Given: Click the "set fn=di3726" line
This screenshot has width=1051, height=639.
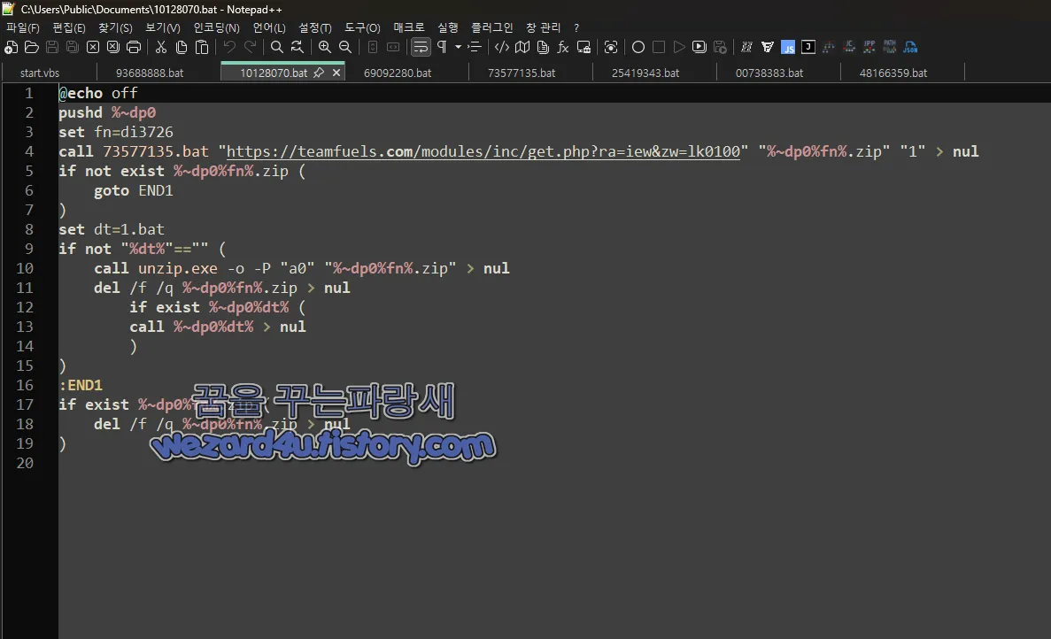Looking at the screenshot, I should tap(116, 132).
